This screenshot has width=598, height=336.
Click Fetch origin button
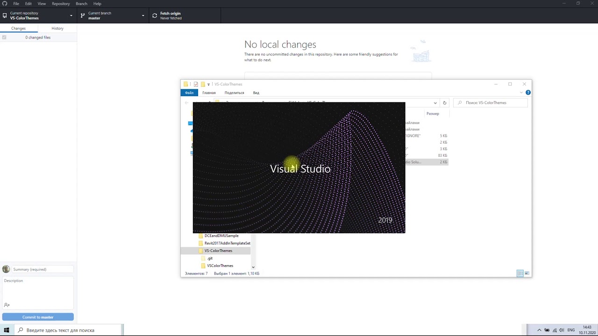185,15
